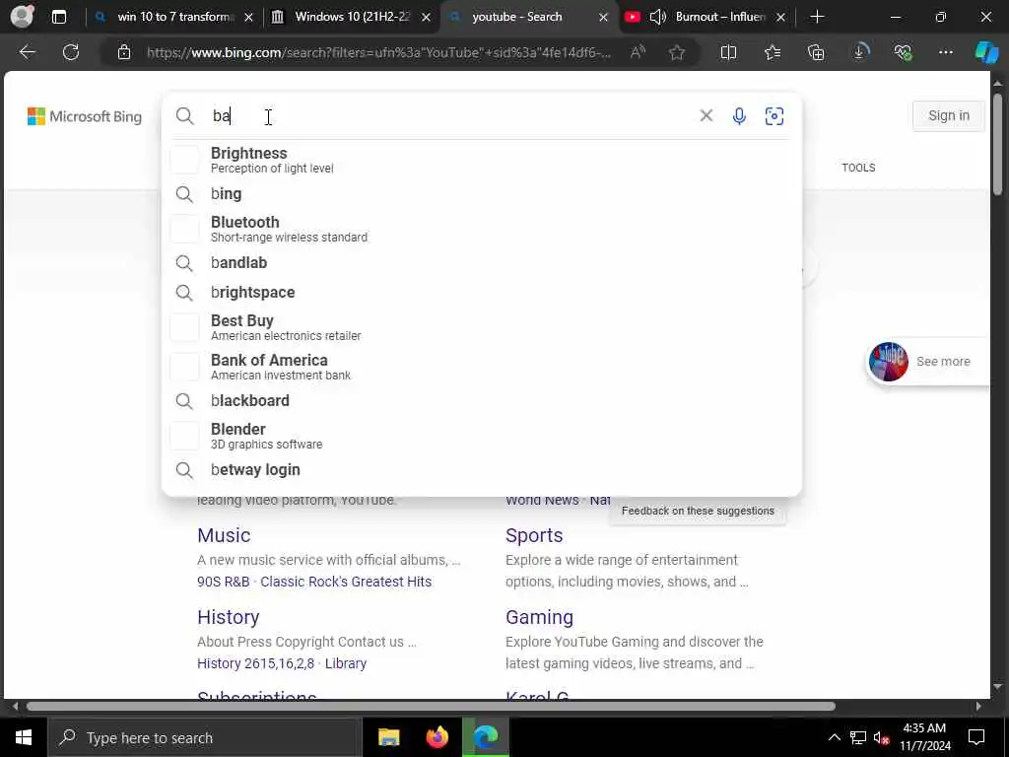Viewport: 1009px width, 757px height.
Task: Open the split screen icon
Action: tap(728, 52)
